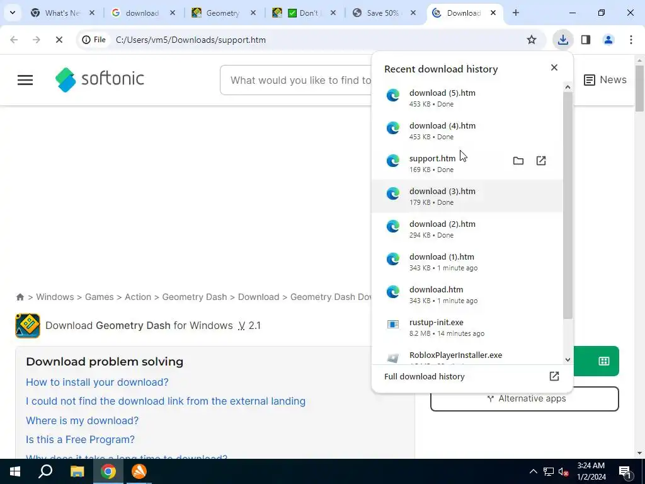Open download (4).htm entry
The width and height of the screenshot is (645, 484).
coord(467,130)
